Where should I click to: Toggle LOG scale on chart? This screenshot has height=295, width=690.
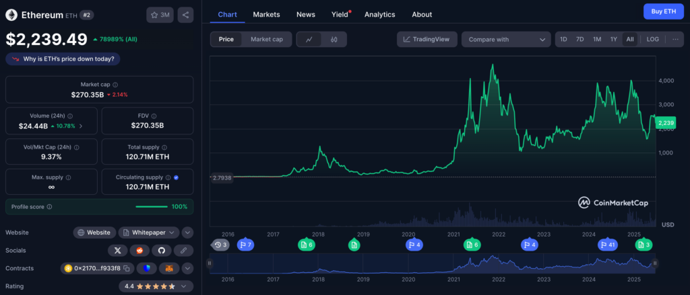[x=652, y=39]
